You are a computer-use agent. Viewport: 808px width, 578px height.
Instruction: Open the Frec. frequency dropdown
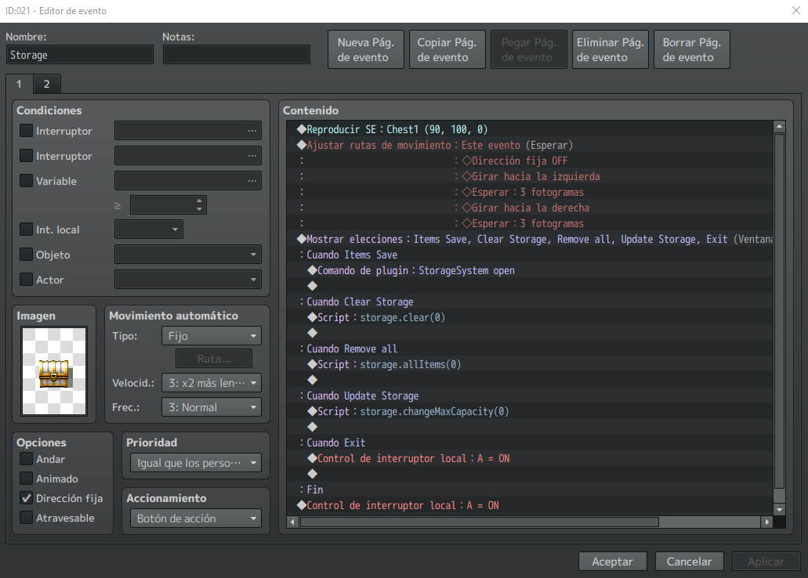tap(212, 407)
